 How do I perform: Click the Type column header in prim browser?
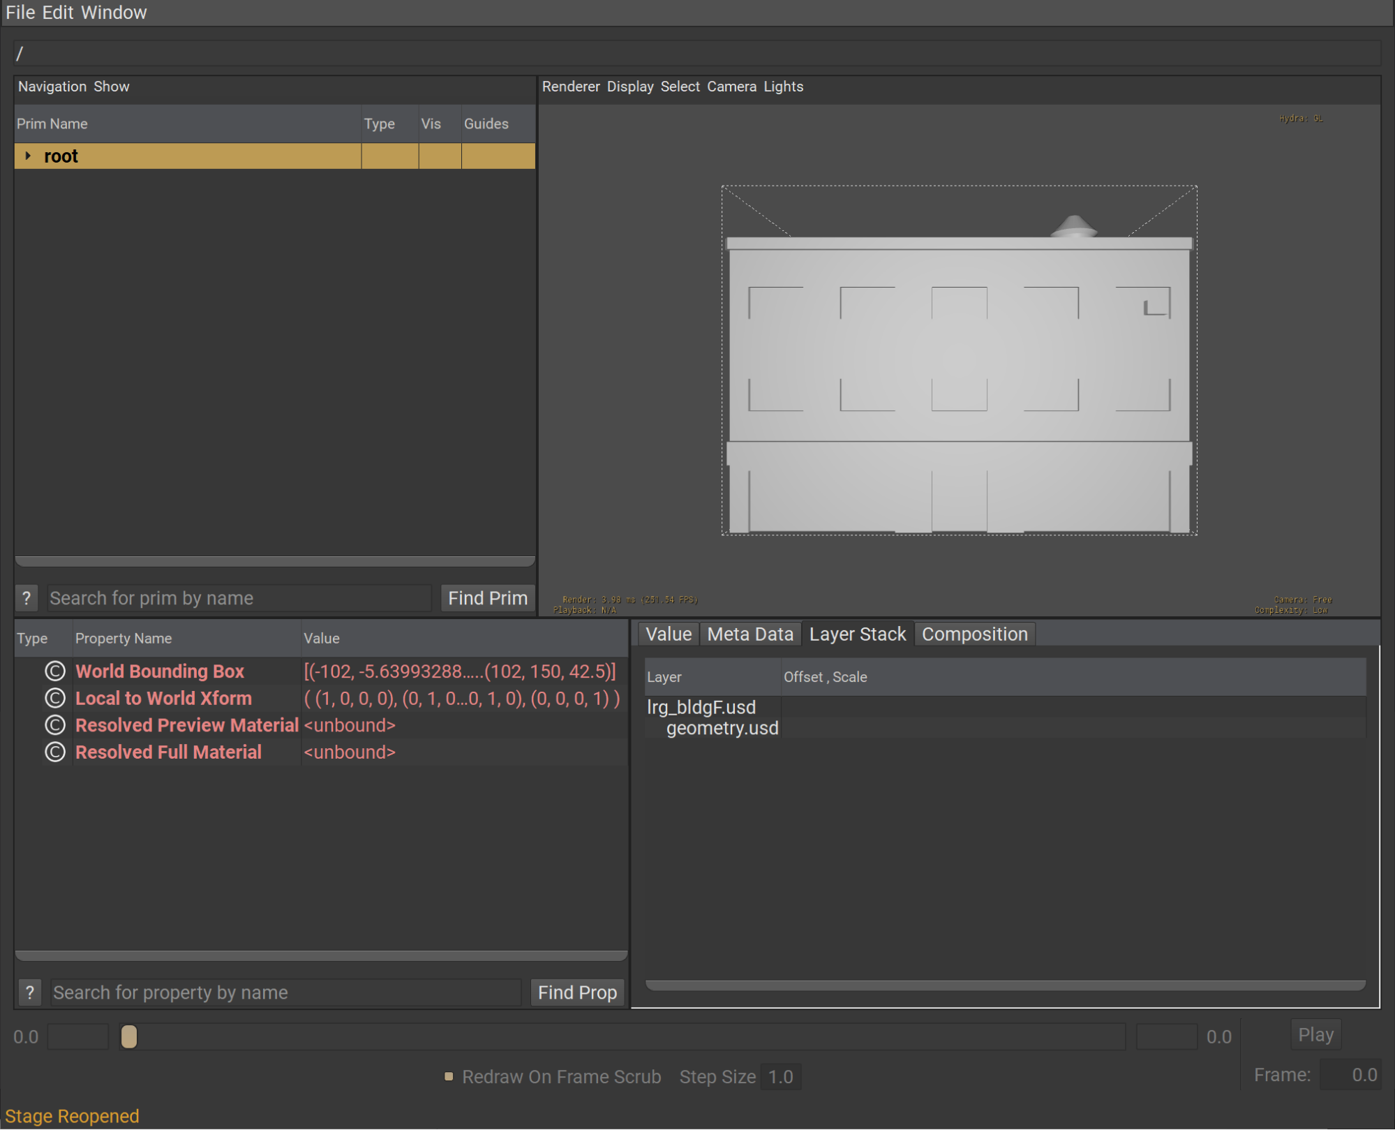coord(389,124)
